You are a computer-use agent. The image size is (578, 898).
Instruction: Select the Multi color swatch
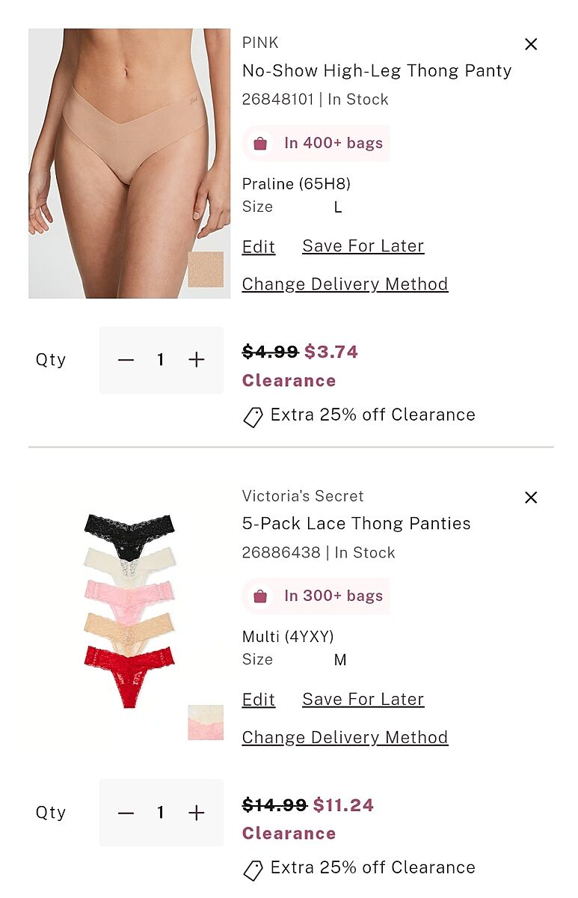click(206, 722)
